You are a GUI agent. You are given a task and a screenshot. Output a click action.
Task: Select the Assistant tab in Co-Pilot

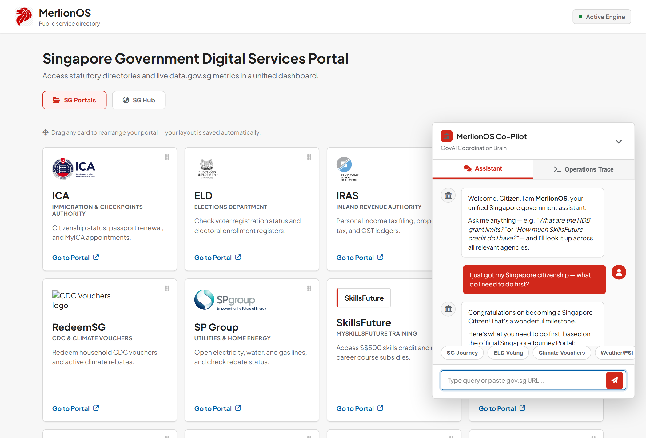483,169
